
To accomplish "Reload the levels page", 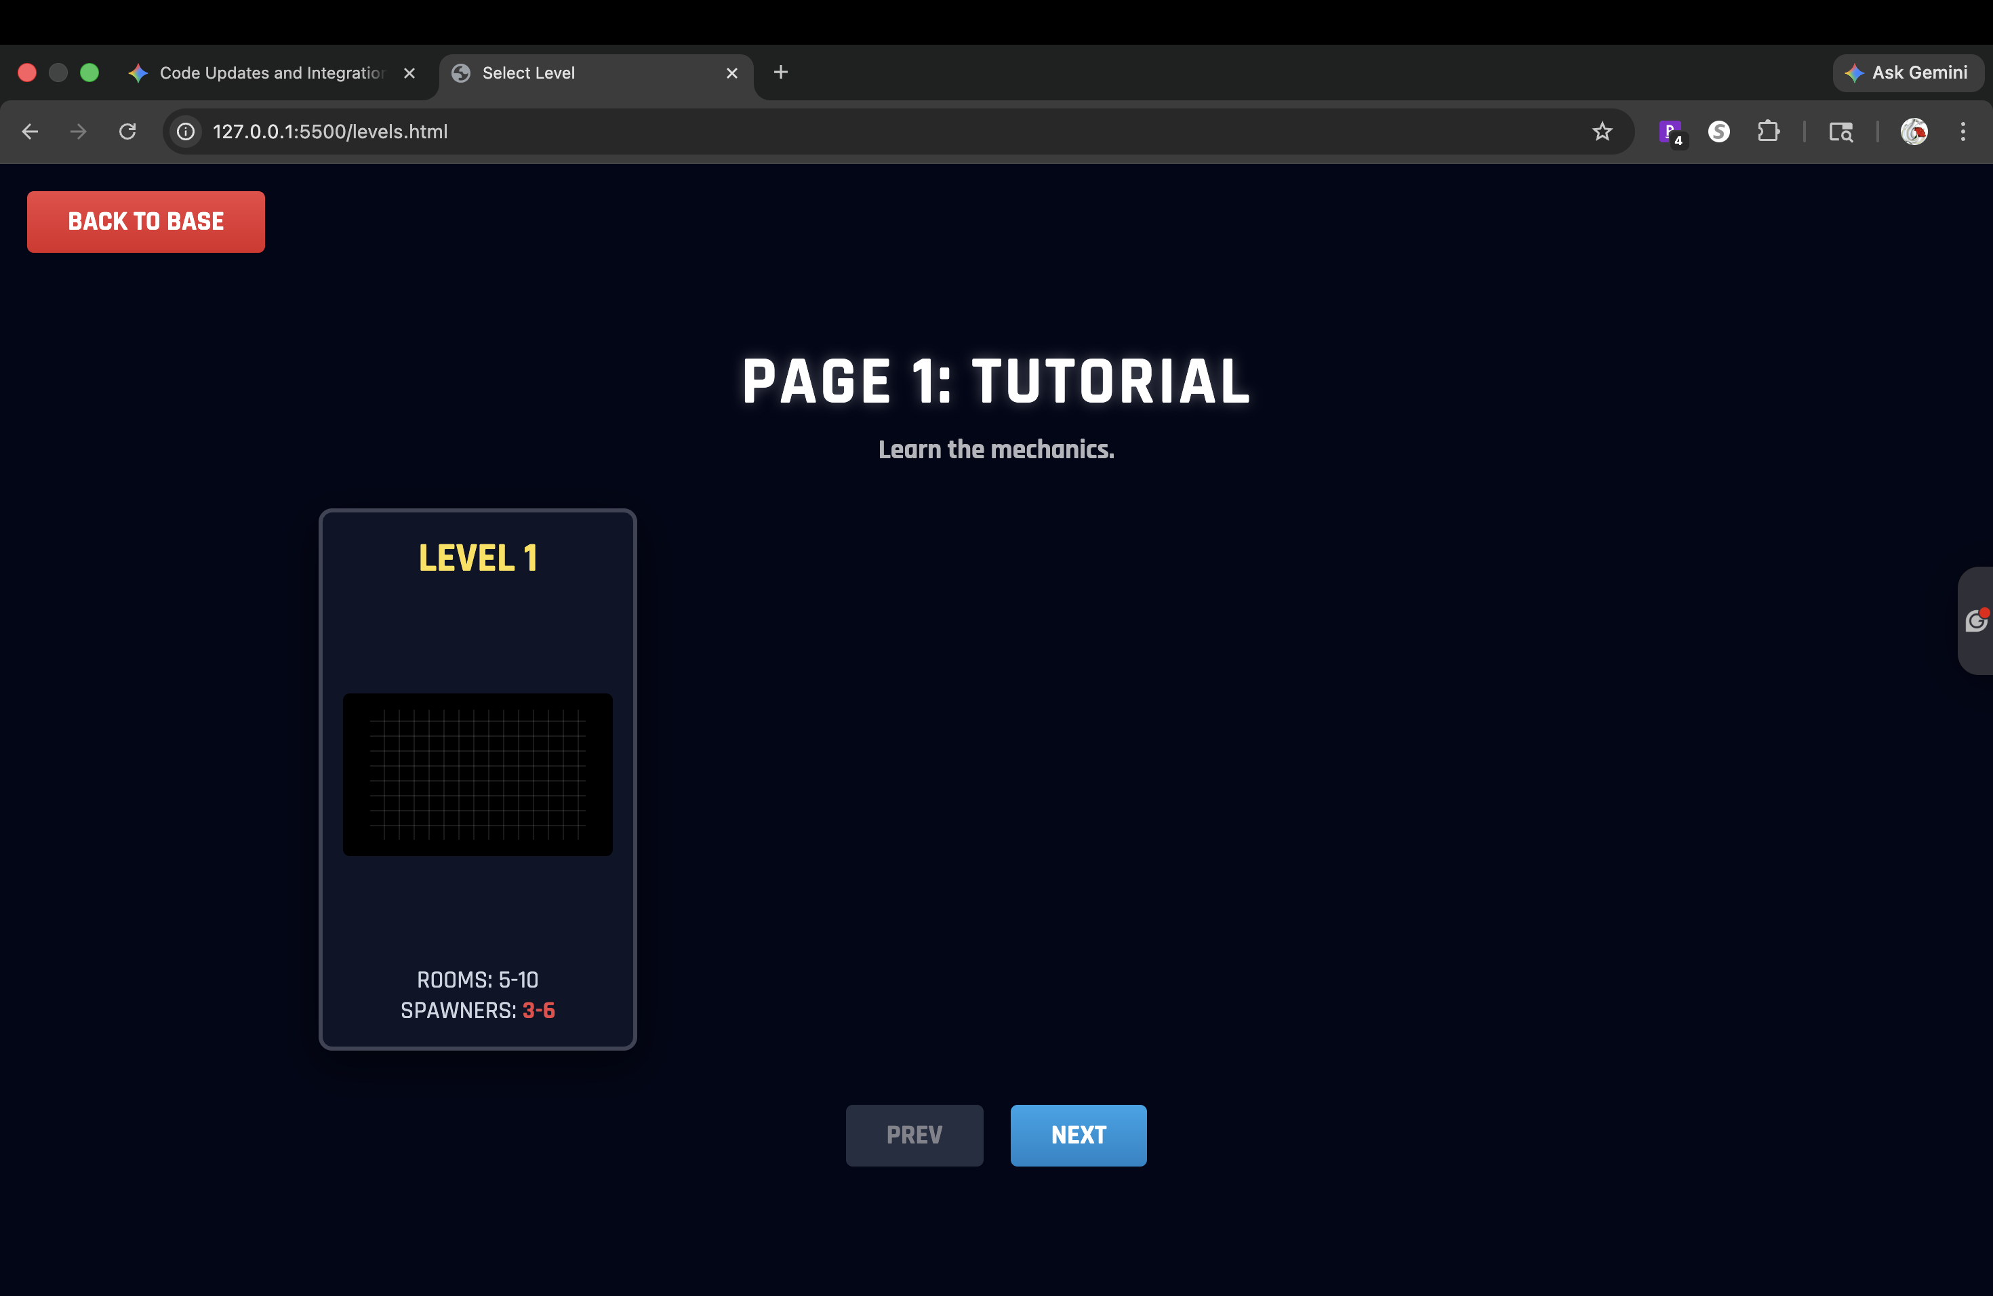I will 127,131.
